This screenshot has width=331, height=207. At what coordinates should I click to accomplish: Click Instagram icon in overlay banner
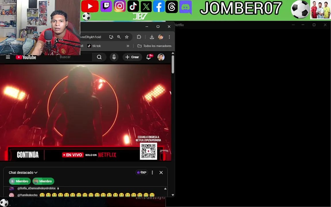coord(120,6)
